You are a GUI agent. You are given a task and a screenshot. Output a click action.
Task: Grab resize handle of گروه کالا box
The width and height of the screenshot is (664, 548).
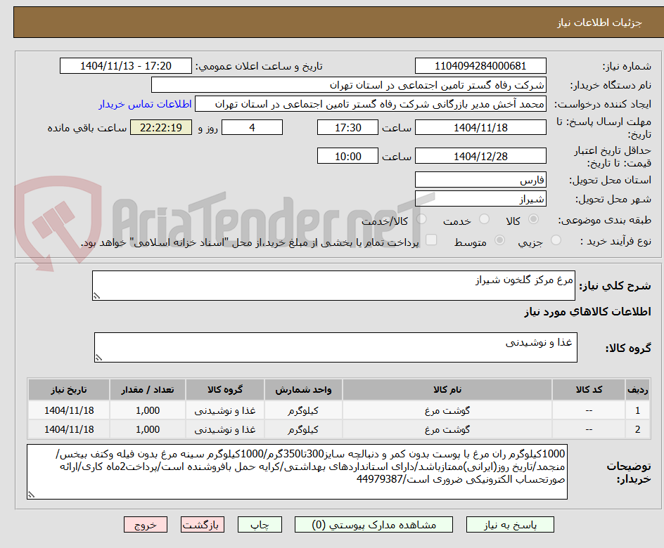pyautogui.click(x=98, y=358)
